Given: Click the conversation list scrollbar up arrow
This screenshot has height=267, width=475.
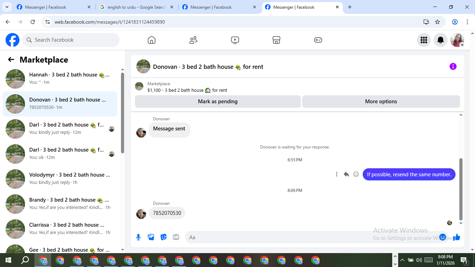Looking at the screenshot, I should (x=122, y=70).
